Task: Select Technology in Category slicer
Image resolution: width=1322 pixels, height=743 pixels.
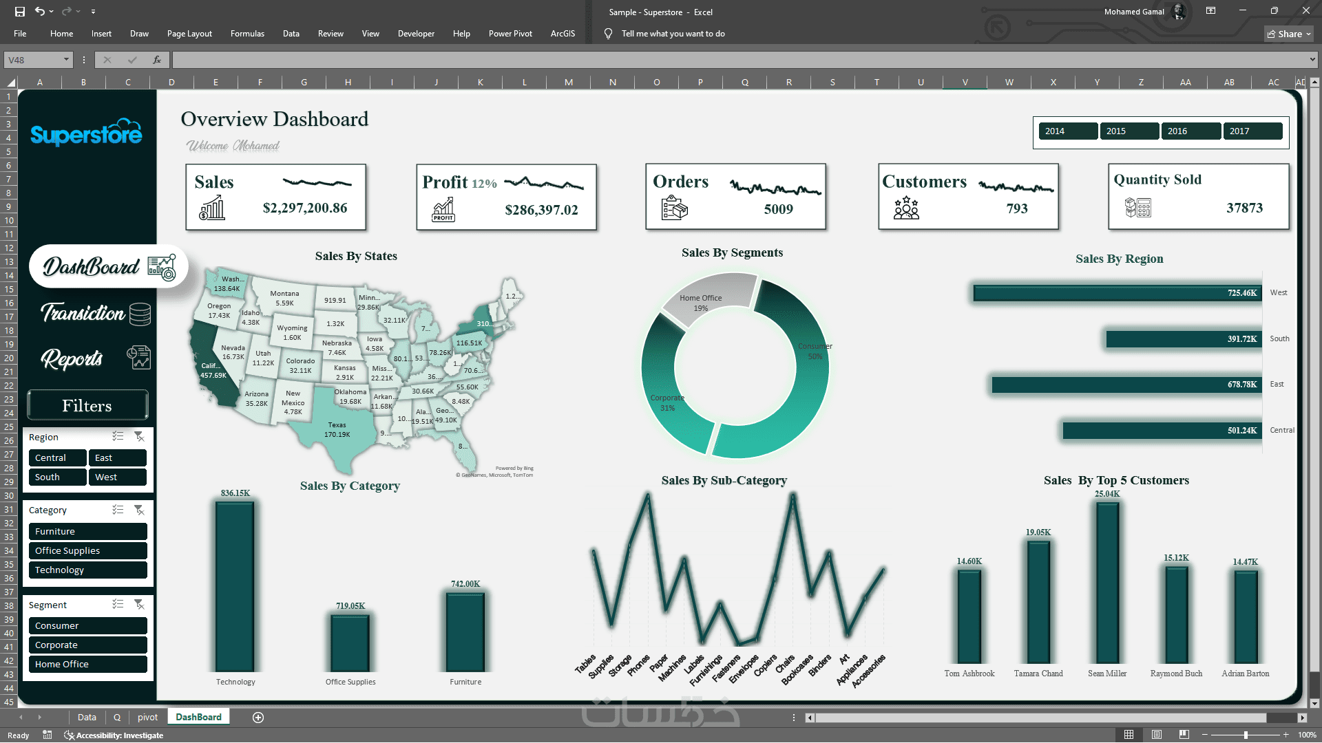Action: pos(87,570)
